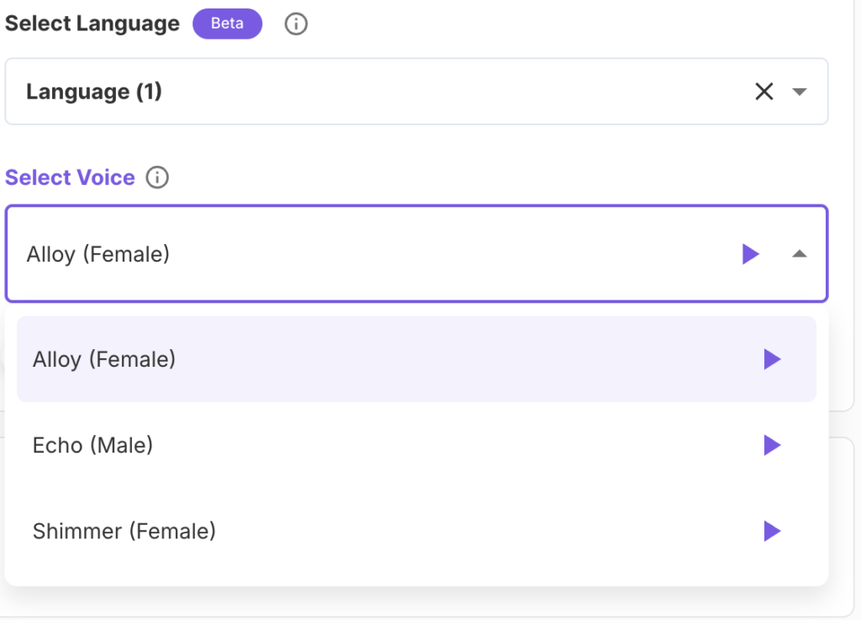The width and height of the screenshot is (861, 620).
Task: Click the Select Voice combo box showing Alloy
Action: coord(420,254)
